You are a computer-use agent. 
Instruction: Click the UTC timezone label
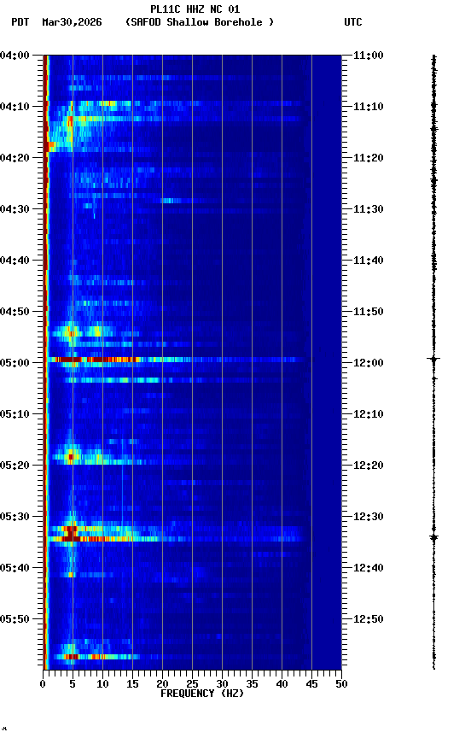(x=353, y=22)
